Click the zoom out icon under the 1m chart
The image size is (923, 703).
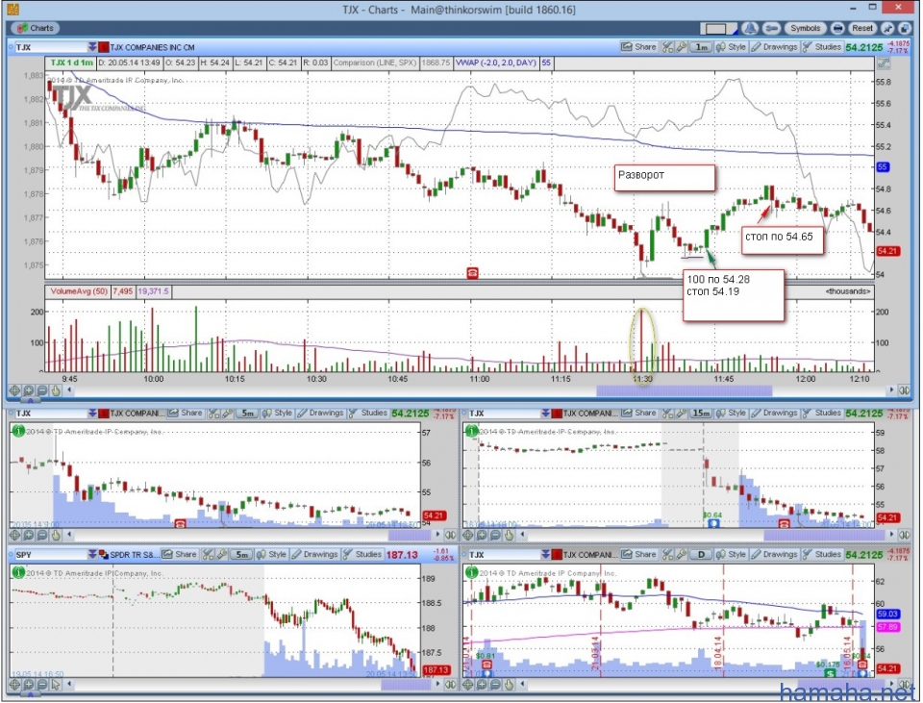pos(41,389)
